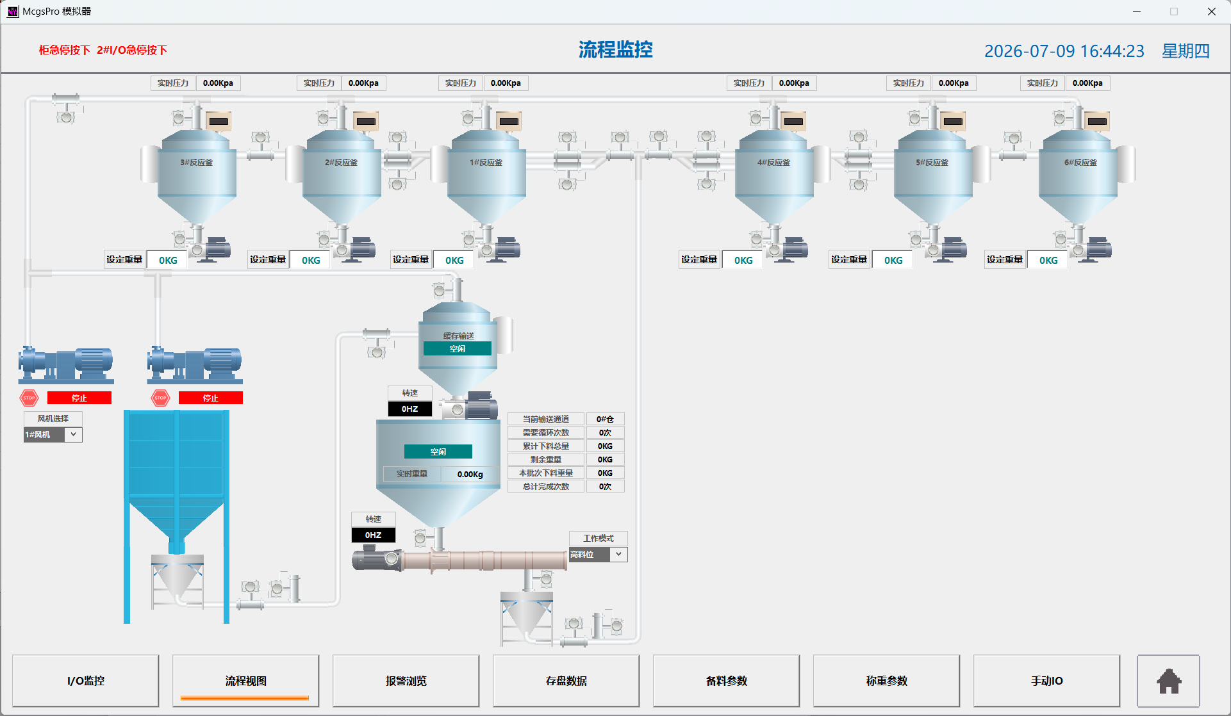Image resolution: width=1231 pixels, height=716 pixels.
Task: Toggle the left blower 停止 status
Action: pyautogui.click(x=79, y=398)
